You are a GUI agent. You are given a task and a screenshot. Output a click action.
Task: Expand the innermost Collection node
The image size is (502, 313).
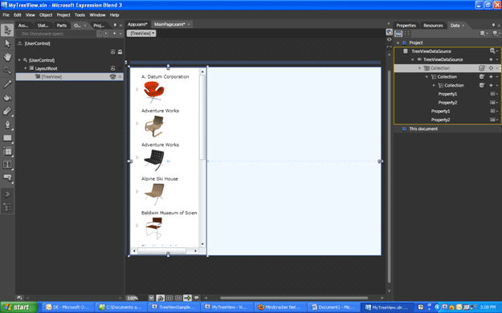pos(434,85)
